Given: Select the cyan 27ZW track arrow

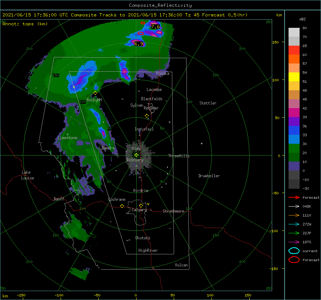Looking at the screenshot, I should click(x=294, y=224).
